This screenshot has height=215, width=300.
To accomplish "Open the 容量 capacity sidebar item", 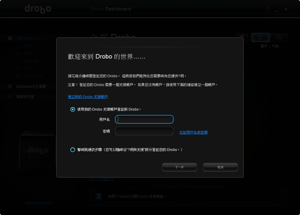I will click(28, 53).
